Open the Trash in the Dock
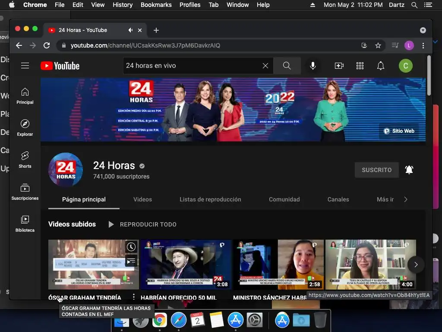 [320, 320]
